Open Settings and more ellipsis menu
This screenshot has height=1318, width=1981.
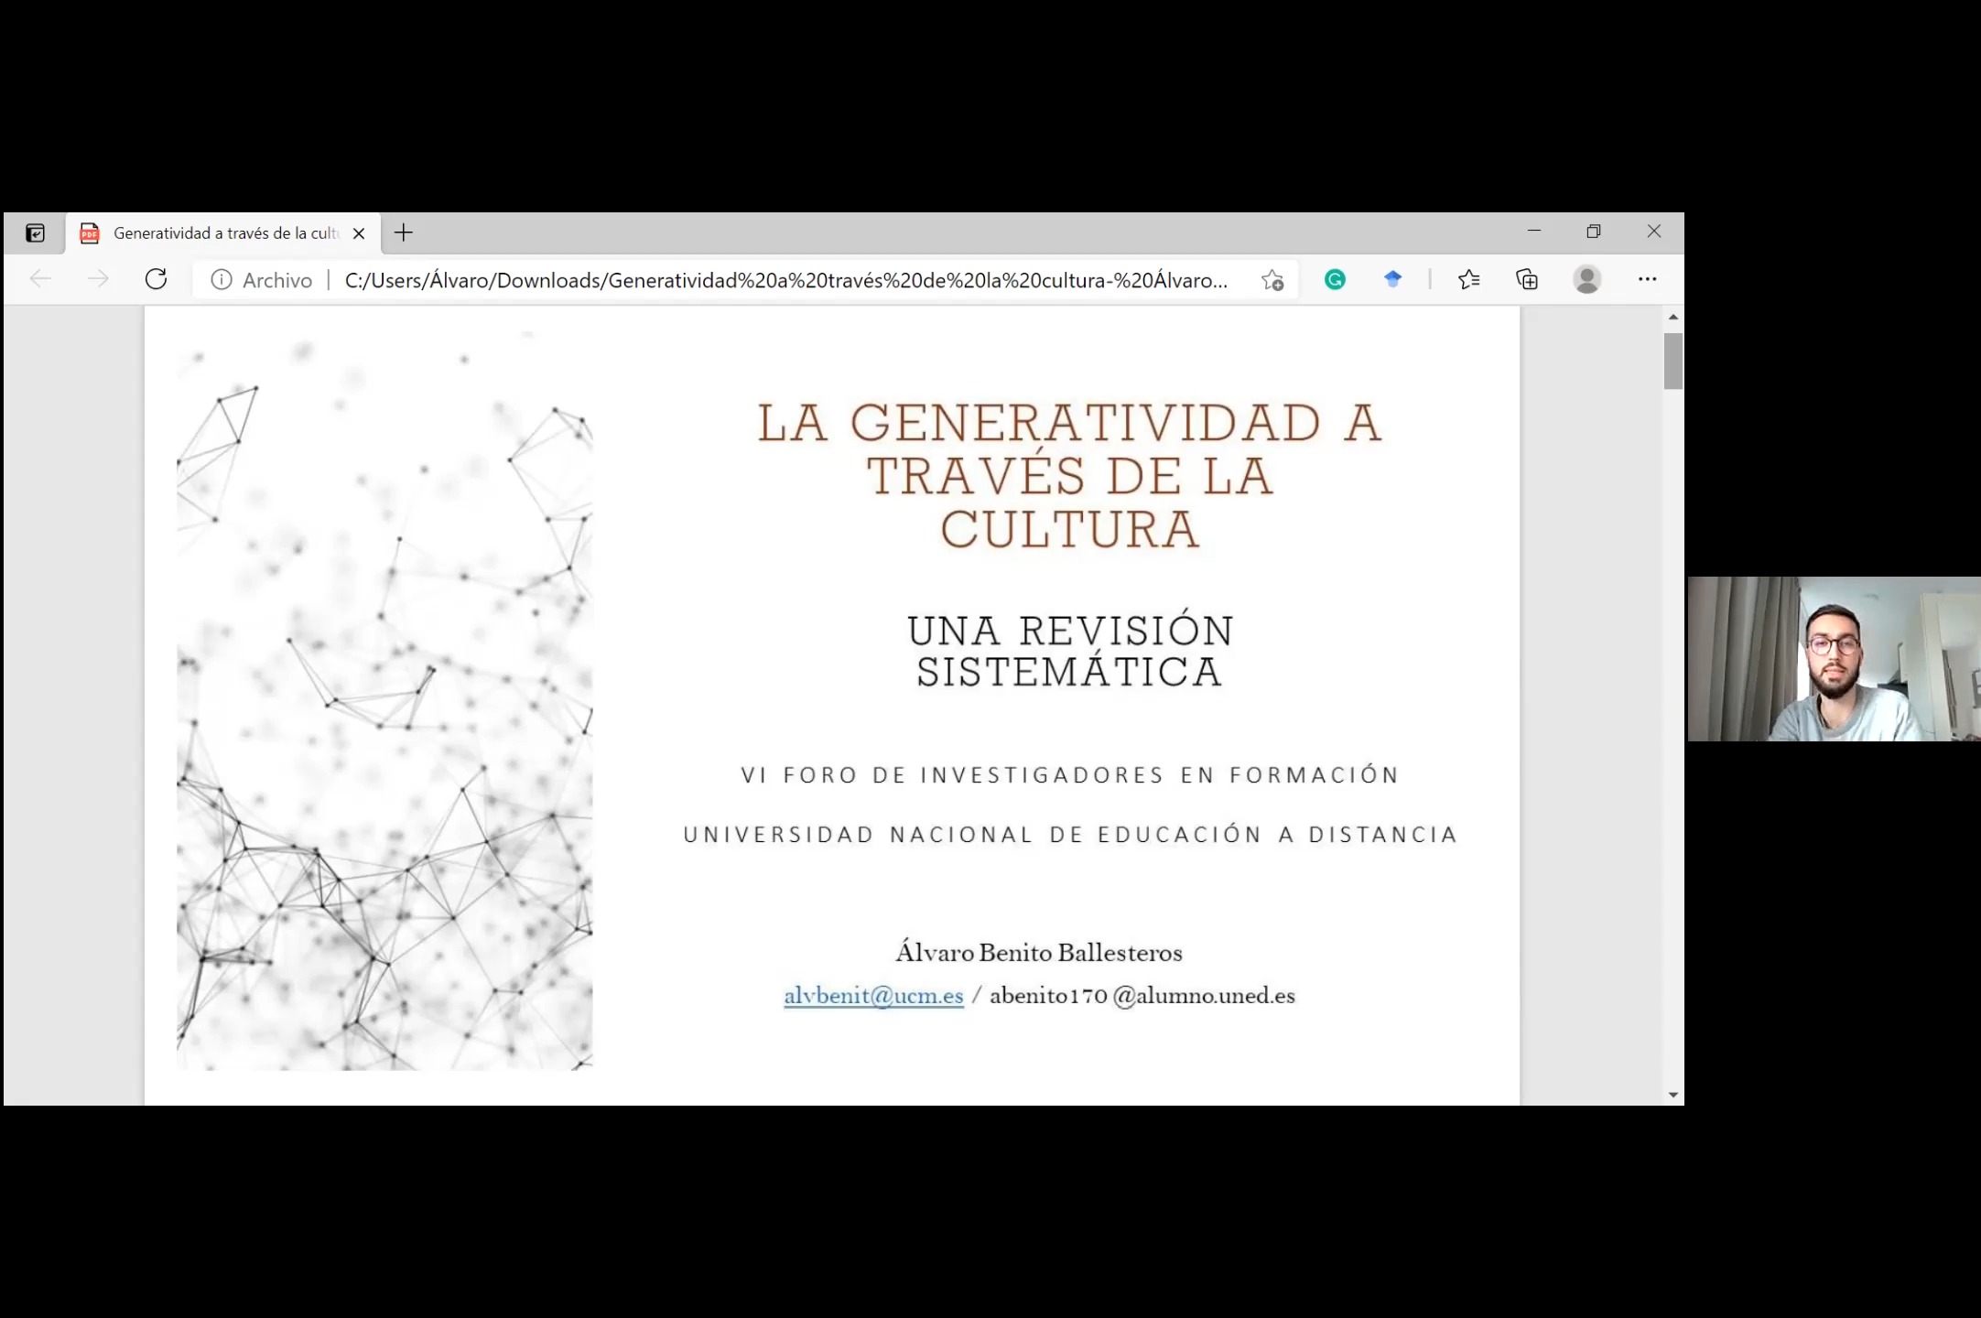coord(1647,279)
